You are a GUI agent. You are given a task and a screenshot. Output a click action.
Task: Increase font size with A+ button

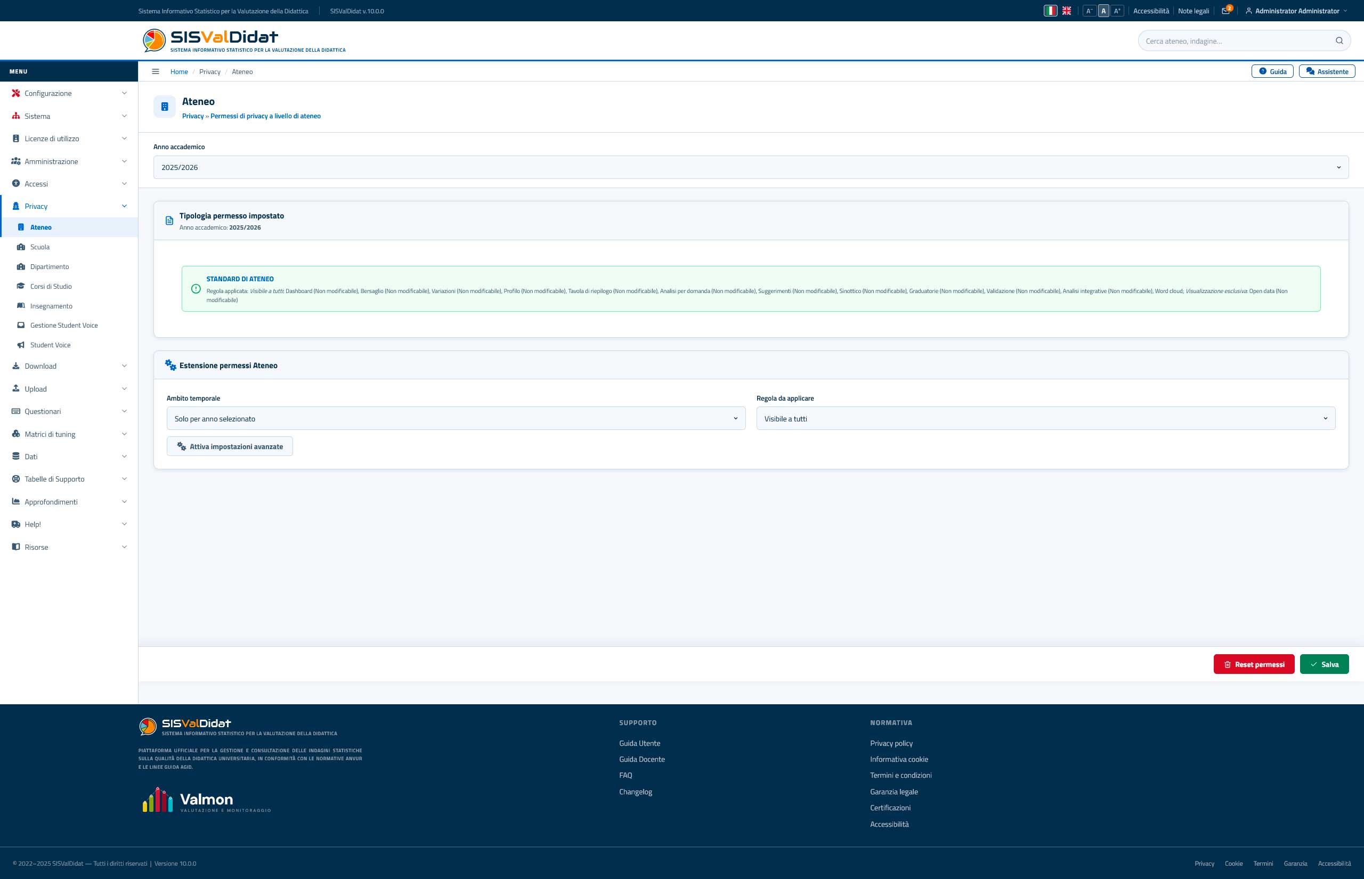(x=1117, y=11)
